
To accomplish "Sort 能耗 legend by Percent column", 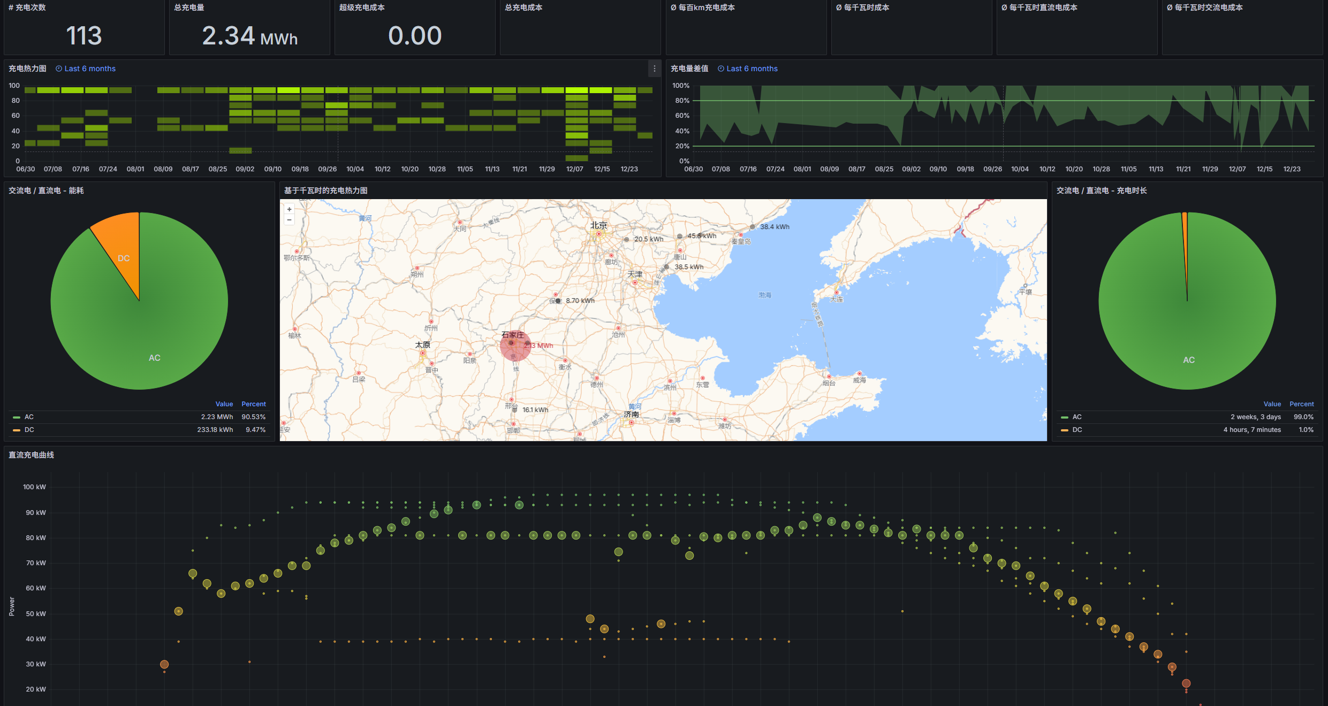I will 253,404.
